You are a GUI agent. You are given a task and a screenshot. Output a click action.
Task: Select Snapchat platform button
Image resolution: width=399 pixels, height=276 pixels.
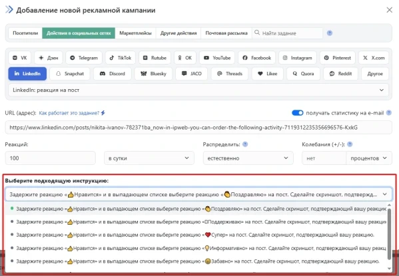[x=70, y=74]
